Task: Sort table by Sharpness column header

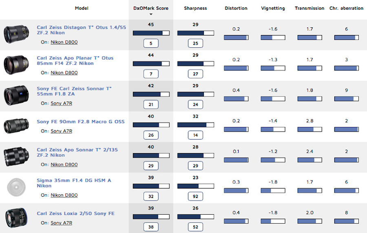Action: tap(195, 8)
